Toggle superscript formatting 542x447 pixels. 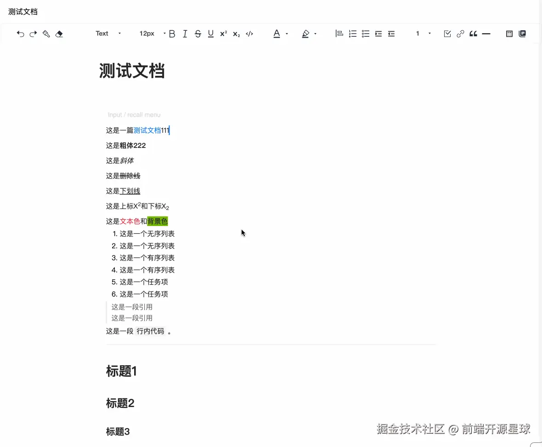point(223,34)
